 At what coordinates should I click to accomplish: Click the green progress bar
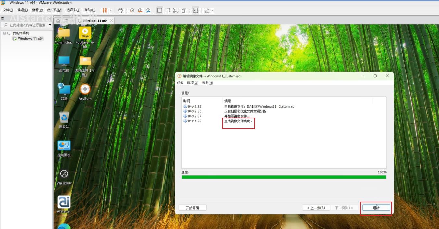[283, 177]
